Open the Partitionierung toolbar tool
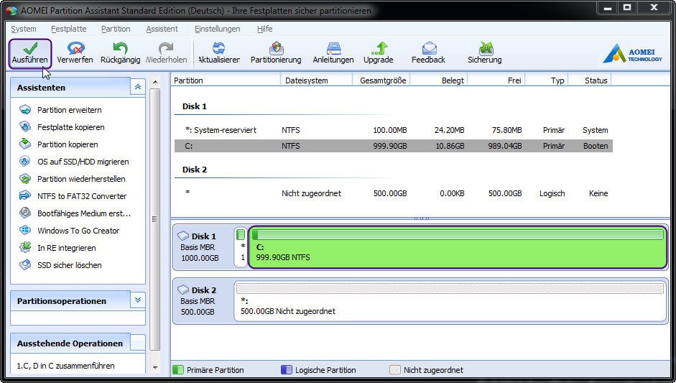This screenshot has width=676, height=383. tap(276, 53)
